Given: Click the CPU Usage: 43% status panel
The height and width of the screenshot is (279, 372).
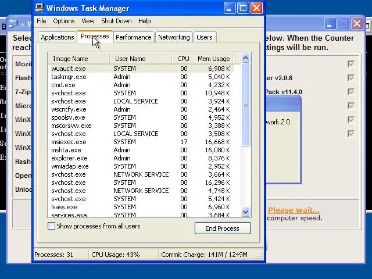Looking at the screenshot, I should tap(123, 255).
